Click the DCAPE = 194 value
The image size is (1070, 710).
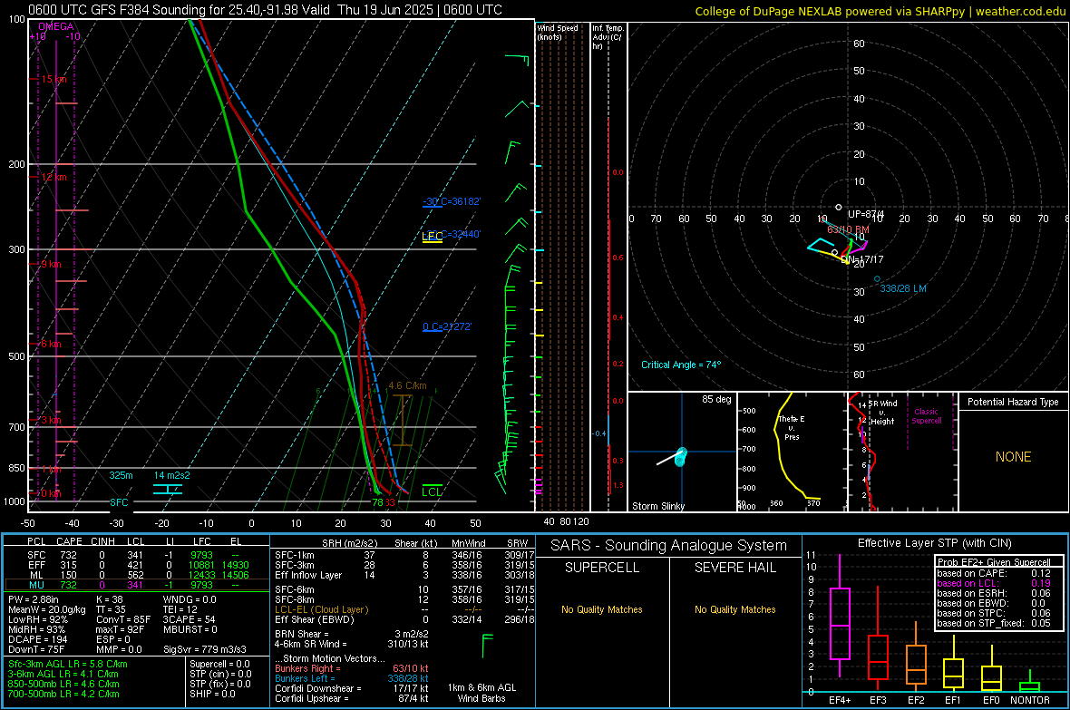tap(37, 639)
